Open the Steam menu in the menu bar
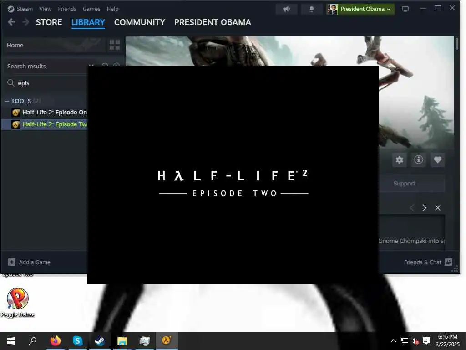 [25, 9]
